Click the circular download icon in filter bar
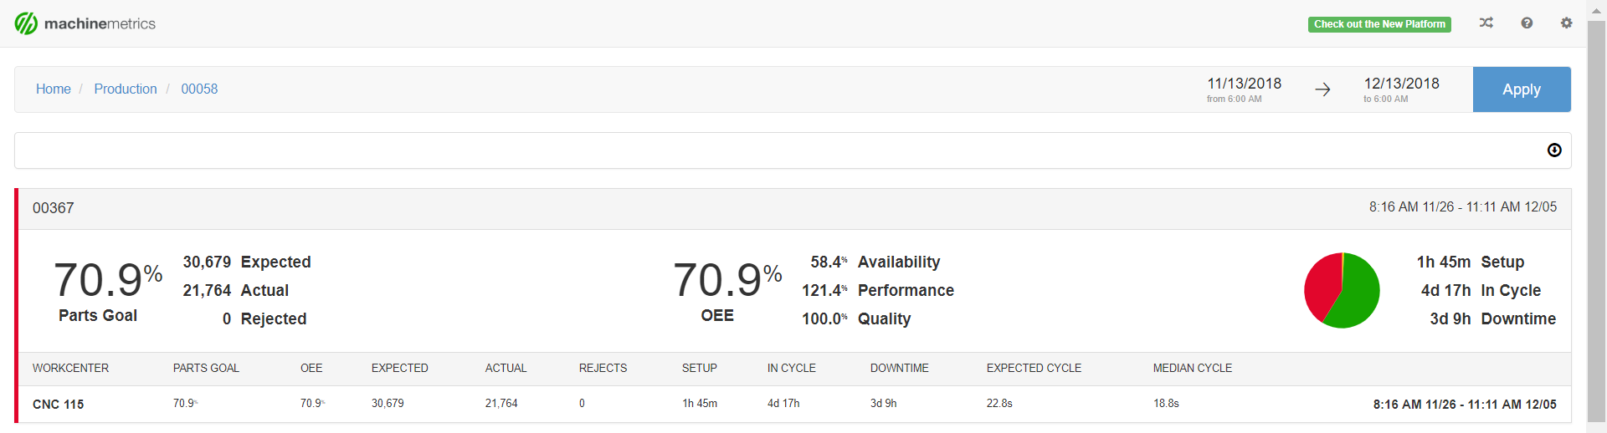The height and width of the screenshot is (433, 1607). (1554, 150)
